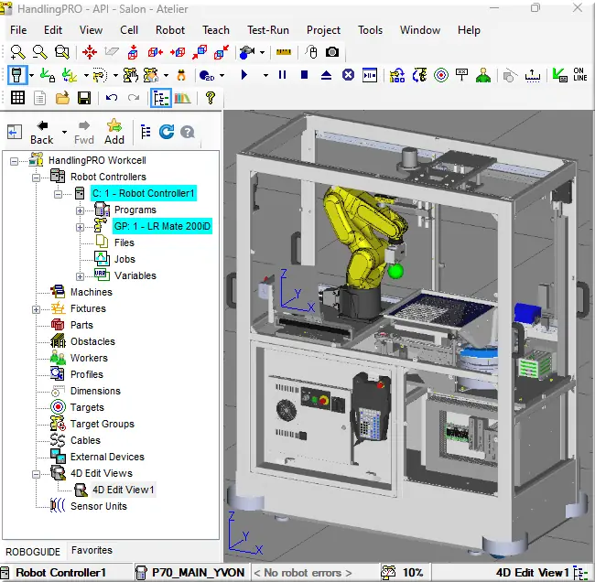Viewport: 595px width, 582px height.
Task: Open dropdown beside the camera view icon
Action: click(x=262, y=52)
